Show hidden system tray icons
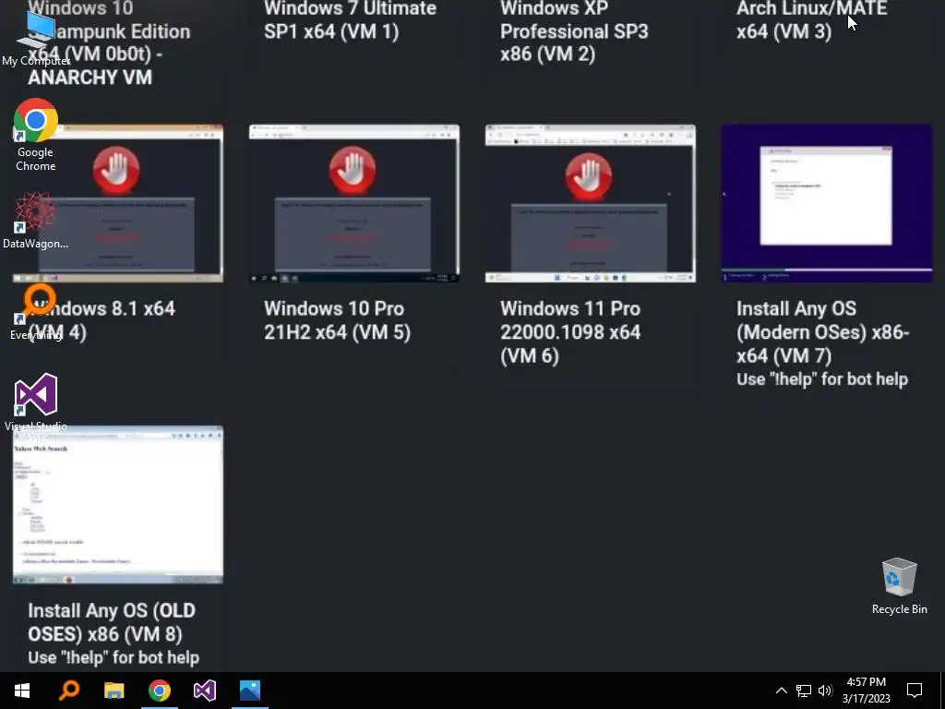Image resolution: width=945 pixels, height=709 pixels. [x=781, y=691]
